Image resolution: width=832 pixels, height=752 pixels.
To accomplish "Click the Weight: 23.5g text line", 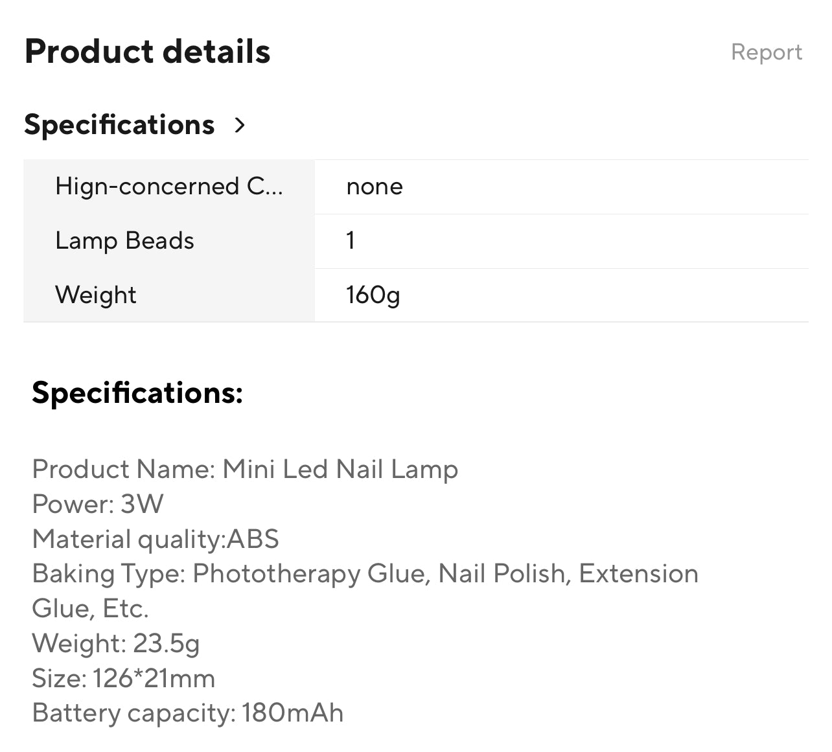I will coord(115,643).
